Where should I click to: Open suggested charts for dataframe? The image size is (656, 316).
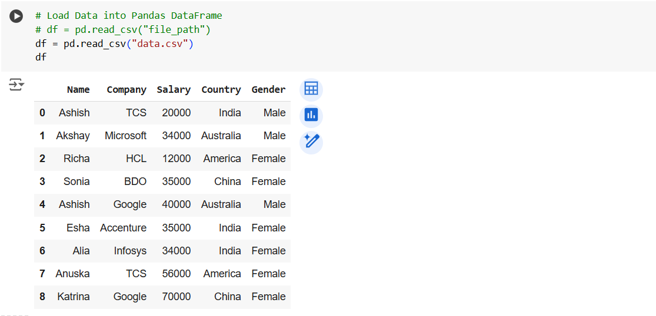[x=311, y=116]
